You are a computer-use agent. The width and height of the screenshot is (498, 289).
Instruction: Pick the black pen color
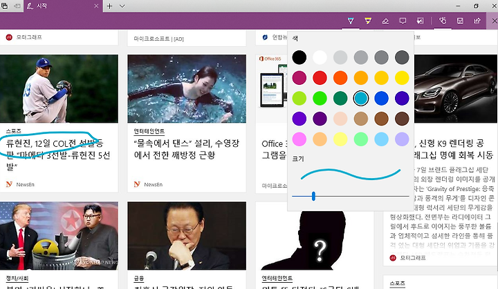(299, 57)
